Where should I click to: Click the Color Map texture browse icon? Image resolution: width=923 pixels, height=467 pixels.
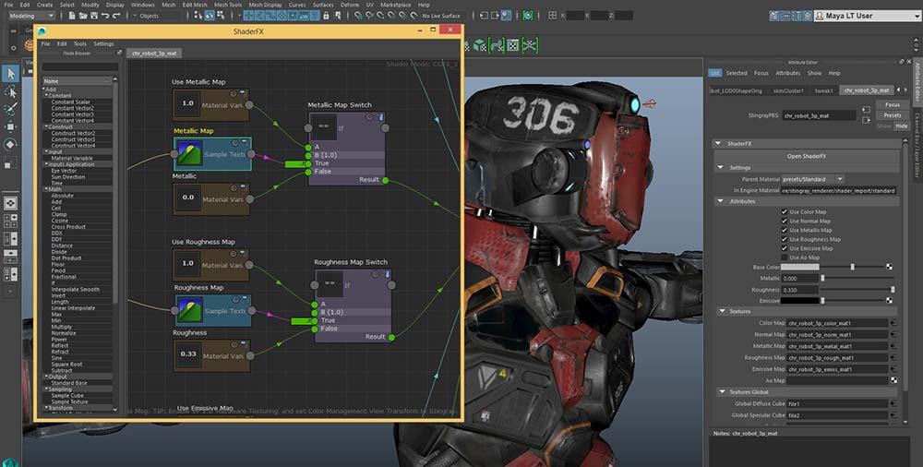tap(893, 323)
